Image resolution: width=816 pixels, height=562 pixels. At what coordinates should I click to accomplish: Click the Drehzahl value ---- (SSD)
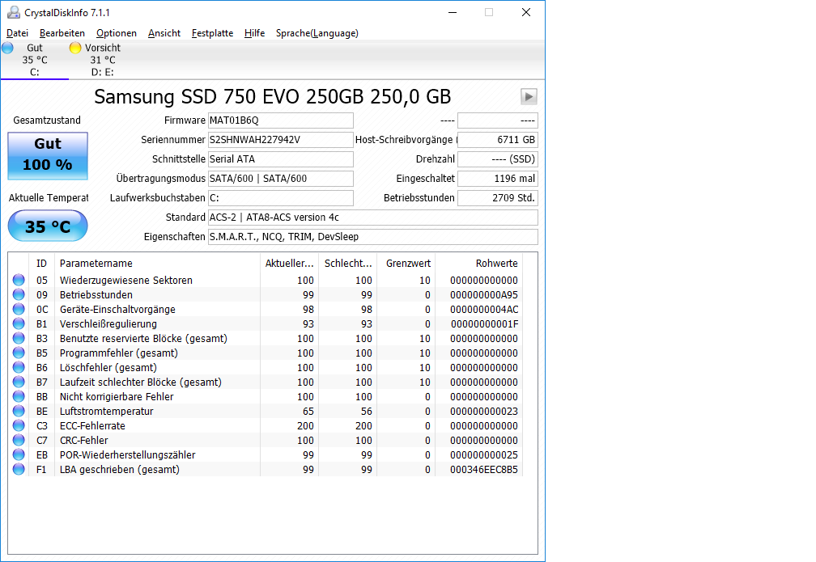click(x=498, y=159)
